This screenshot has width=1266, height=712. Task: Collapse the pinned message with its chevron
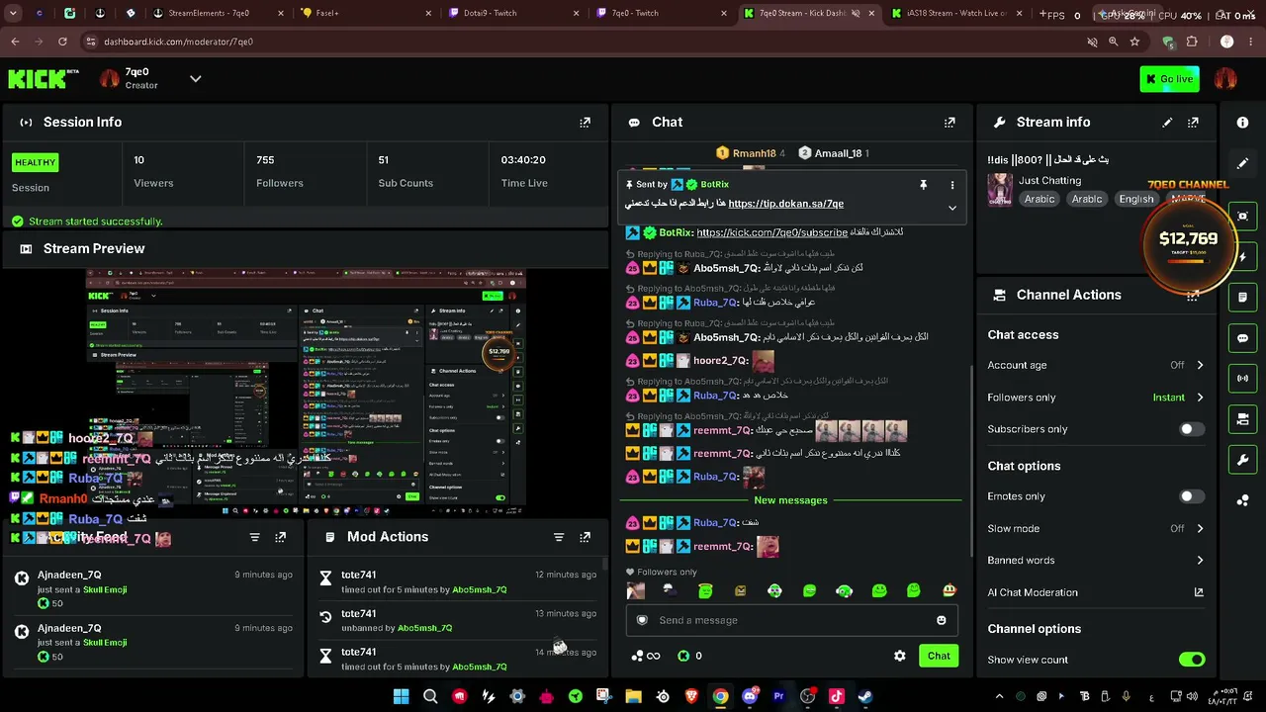[952, 208]
